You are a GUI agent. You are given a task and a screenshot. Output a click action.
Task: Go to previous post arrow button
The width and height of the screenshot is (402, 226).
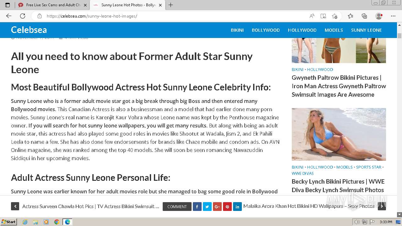coord(15,206)
